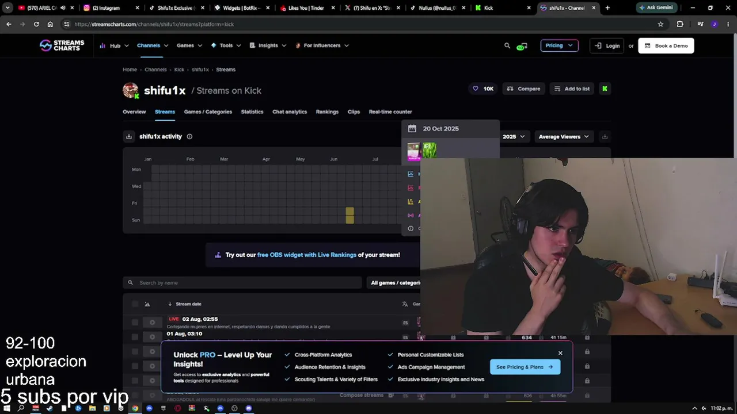Open a new browser tab with plus
This screenshot has height=414, width=737.
[607, 8]
